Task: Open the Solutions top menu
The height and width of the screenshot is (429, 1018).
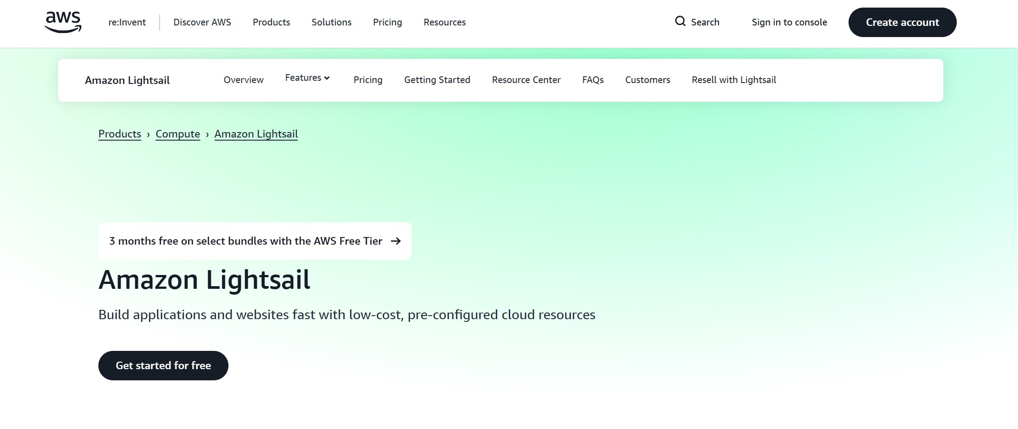Action: 331,22
